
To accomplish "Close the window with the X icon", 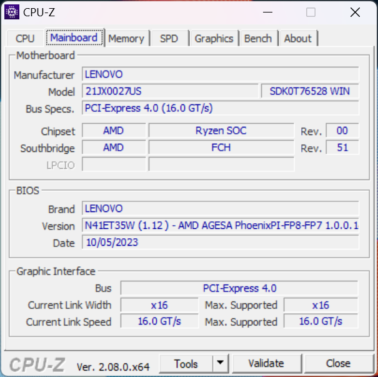I will [x=355, y=12].
